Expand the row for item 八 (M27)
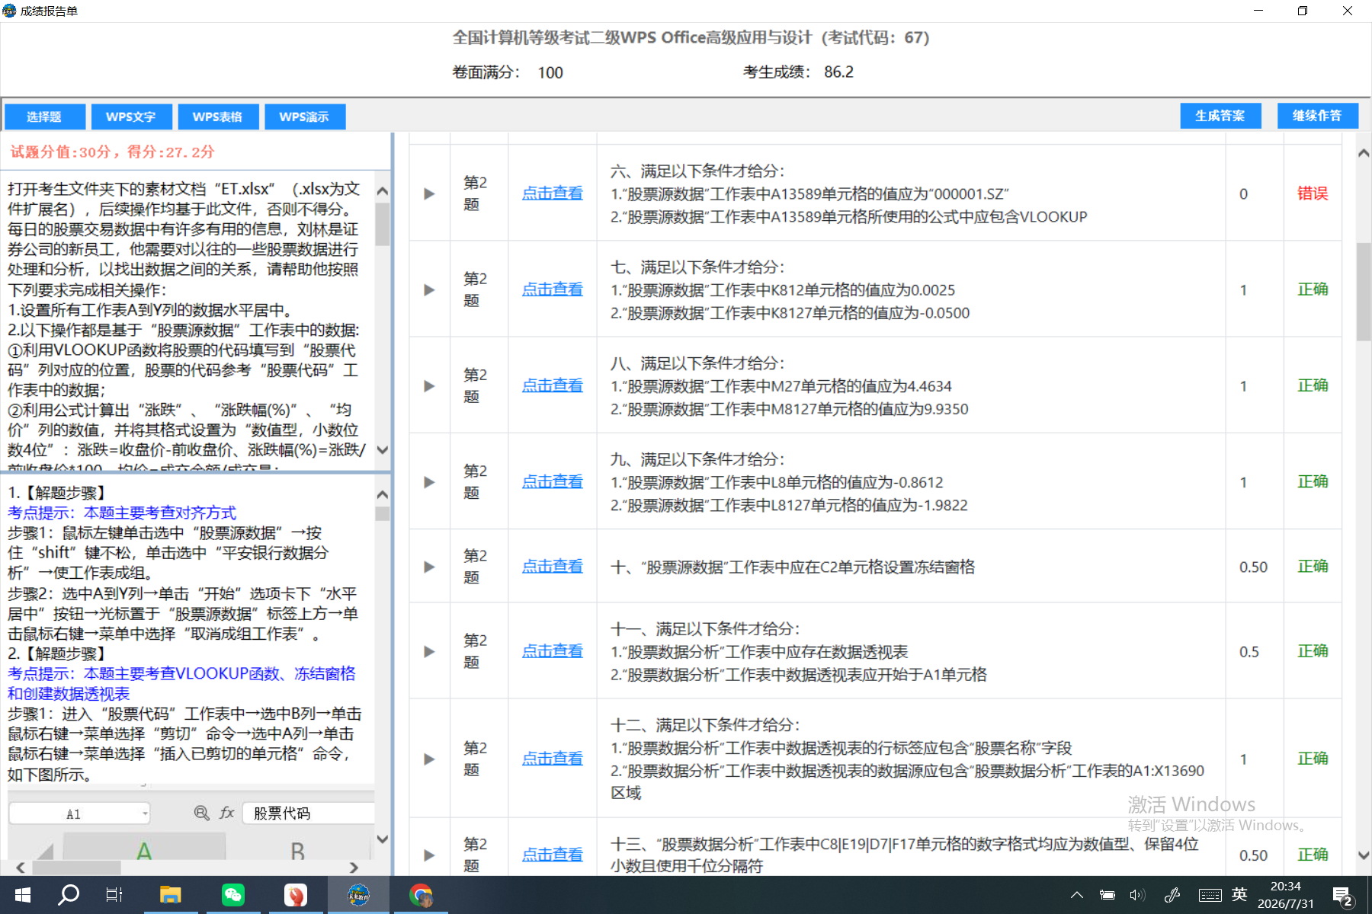1372x914 pixels. [429, 385]
